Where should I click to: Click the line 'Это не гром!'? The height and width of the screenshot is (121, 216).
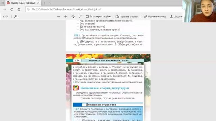(86, 24)
